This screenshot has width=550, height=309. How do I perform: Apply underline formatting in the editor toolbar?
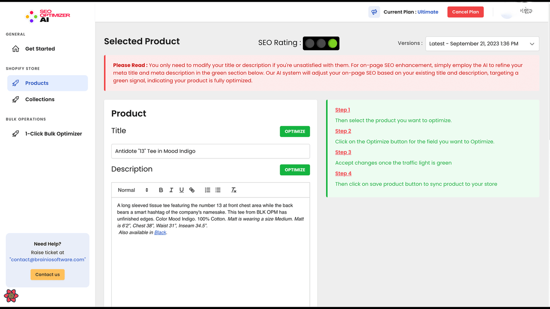click(x=181, y=190)
